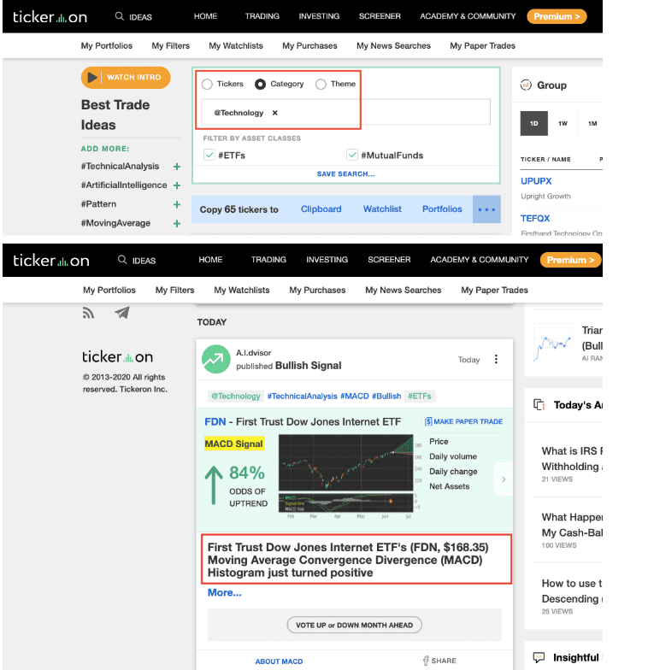The image size is (648, 670).
Task: Click SAVE SEARCH...
Action: pos(345,174)
